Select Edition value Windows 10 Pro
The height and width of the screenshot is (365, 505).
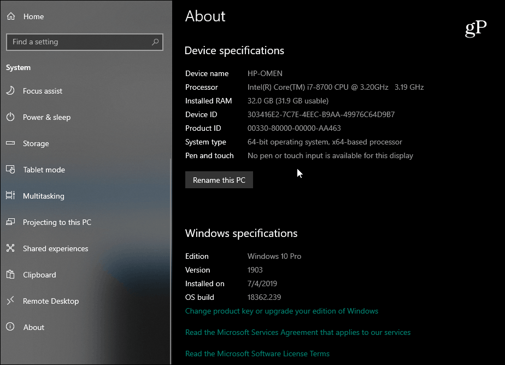(x=274, y=256)
